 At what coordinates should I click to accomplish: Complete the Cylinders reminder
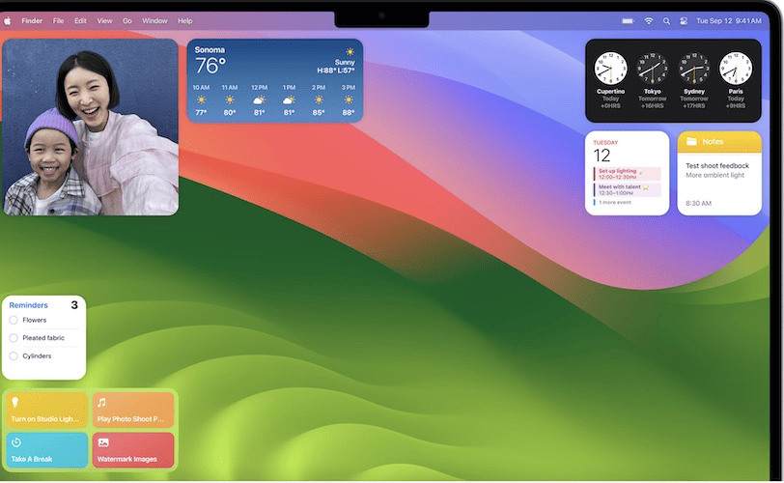(x=14, y=356)
